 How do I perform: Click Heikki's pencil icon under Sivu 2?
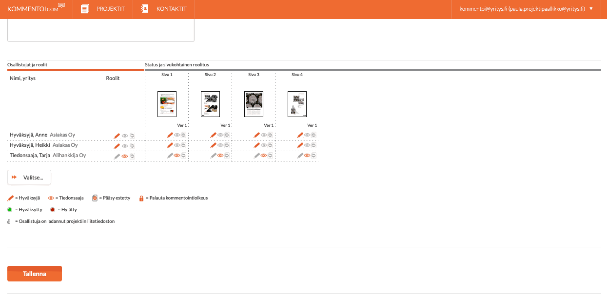click(214, 145)
